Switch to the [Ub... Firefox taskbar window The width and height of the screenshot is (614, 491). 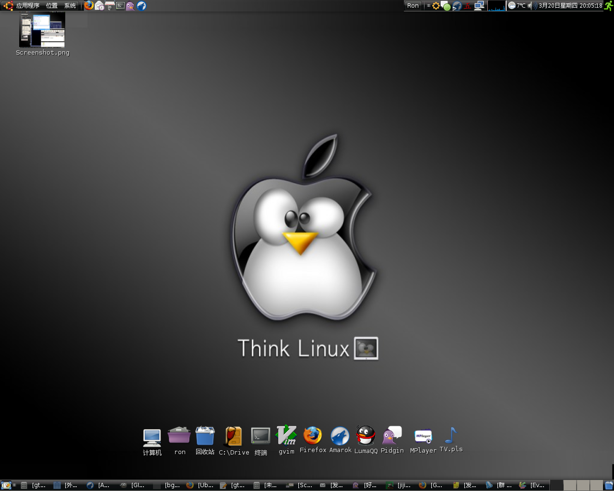[x=200, y=485]
